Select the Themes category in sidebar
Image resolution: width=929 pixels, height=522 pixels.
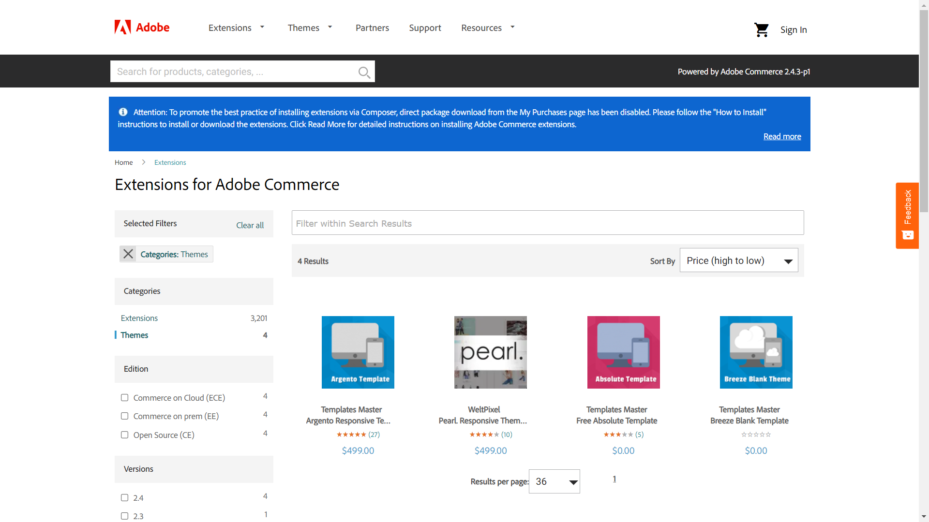point(135,335)
